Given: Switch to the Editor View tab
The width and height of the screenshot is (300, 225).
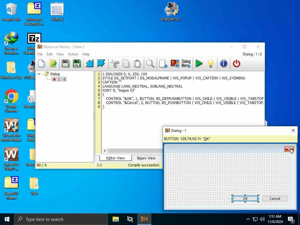Looking at the screenshot, I should coord(115,158).
